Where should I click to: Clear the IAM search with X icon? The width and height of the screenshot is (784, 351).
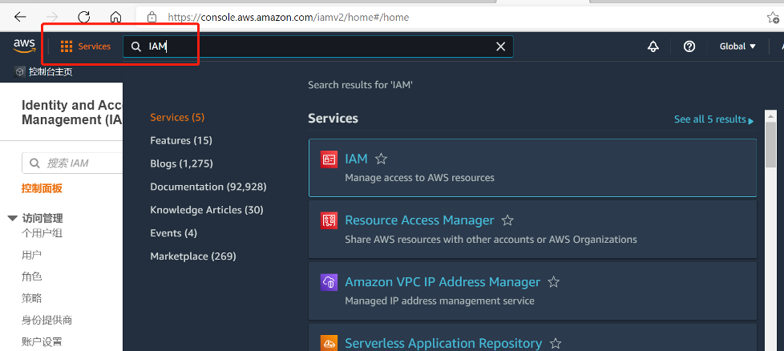[x=500, y=46]
